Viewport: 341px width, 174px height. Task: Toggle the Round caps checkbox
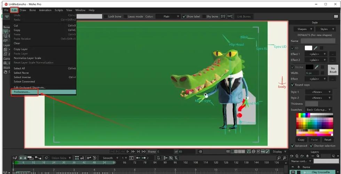(293, 85)
